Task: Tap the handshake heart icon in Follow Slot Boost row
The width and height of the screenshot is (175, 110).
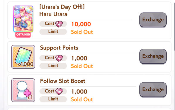Action: tap(59, 91)
